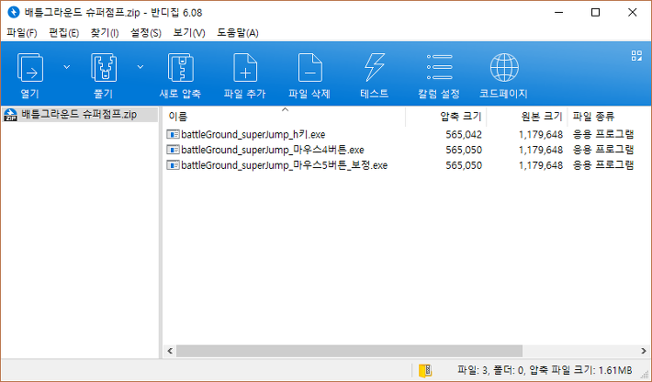Image resolution: width=652 pixels, height=382 pixels.
Task: Click the horizontal scrollbar thumb
Action: tap(349, 351)
